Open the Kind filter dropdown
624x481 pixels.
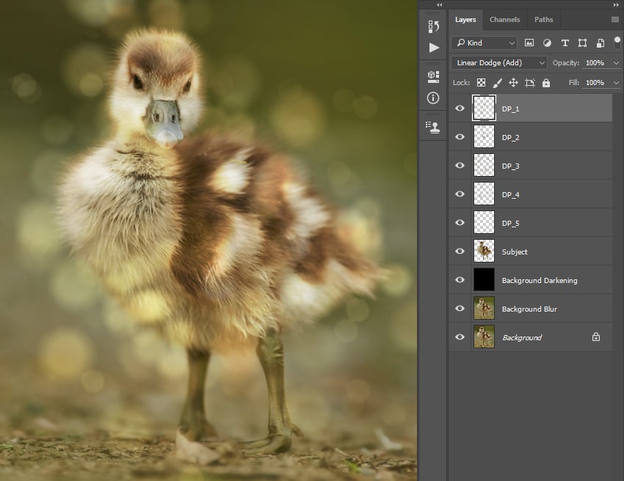485,43
